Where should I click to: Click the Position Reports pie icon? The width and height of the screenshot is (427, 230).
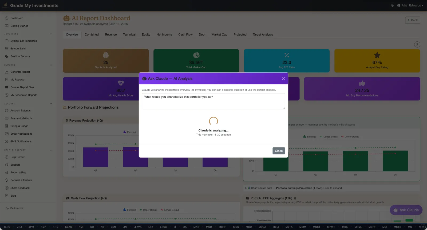pos(7,56)
